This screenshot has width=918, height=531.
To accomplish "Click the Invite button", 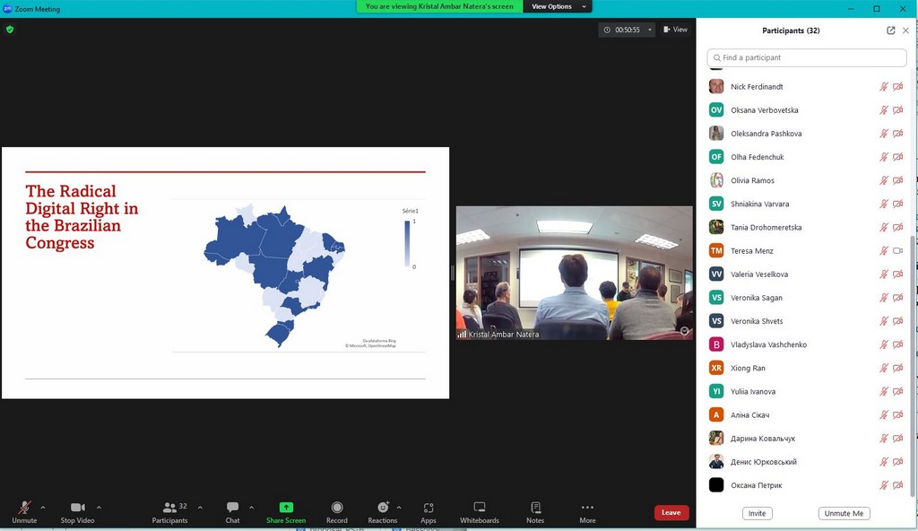I will [758, 514].
